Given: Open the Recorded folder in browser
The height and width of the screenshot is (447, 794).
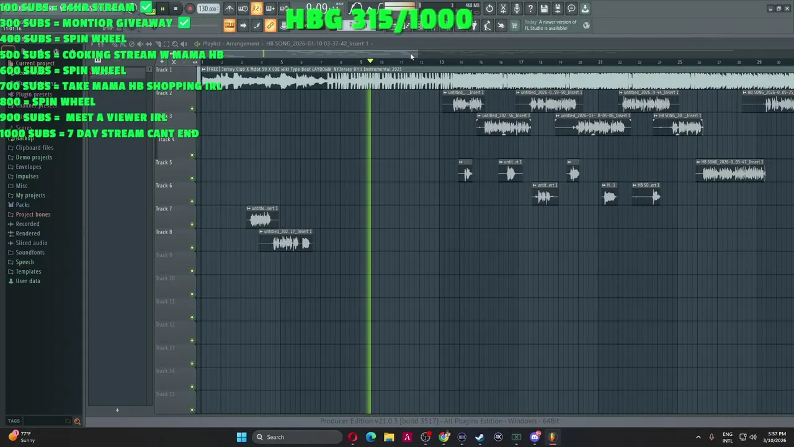Looking at the screenshot, I should point(27,224).
